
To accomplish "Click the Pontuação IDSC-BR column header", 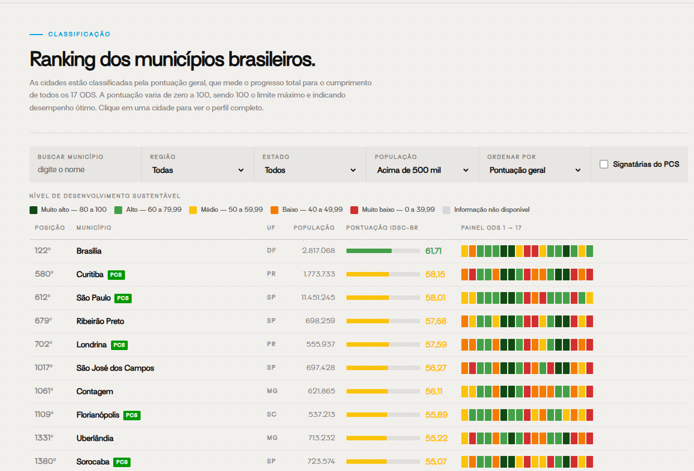I will [x=382, y=228].
